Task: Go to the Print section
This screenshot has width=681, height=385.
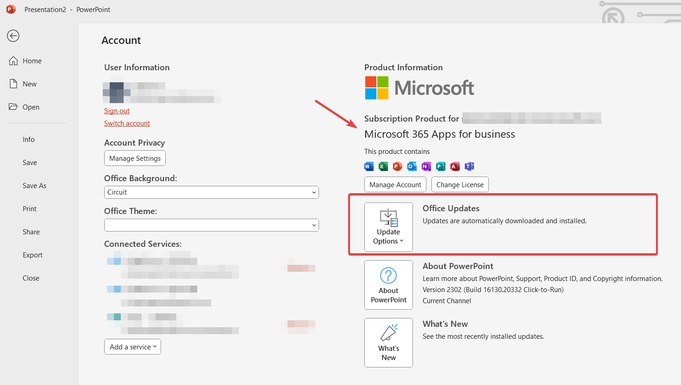Action: pos(29,208)
